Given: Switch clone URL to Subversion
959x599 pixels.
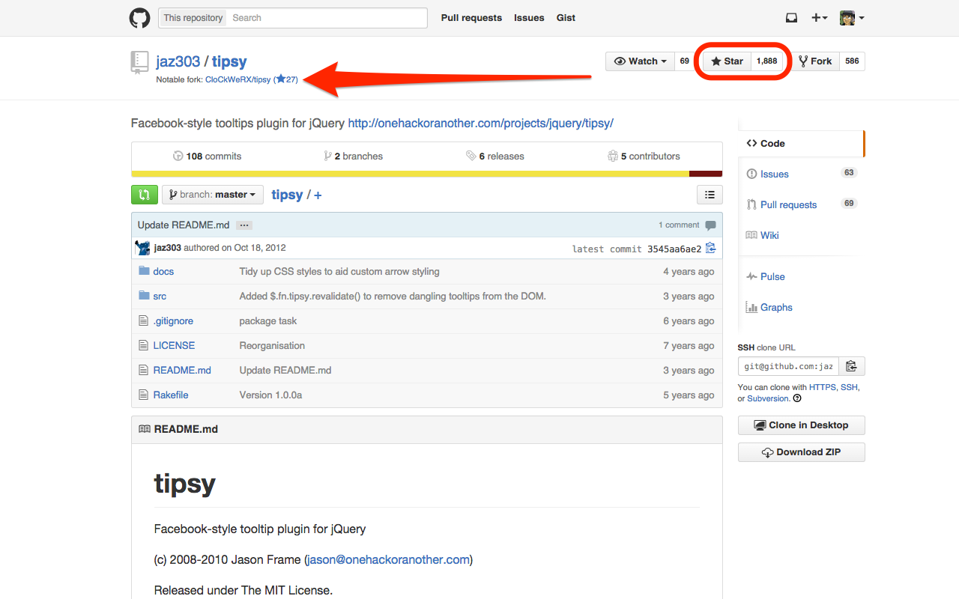Looking at the screenshot, I should 768,398.
